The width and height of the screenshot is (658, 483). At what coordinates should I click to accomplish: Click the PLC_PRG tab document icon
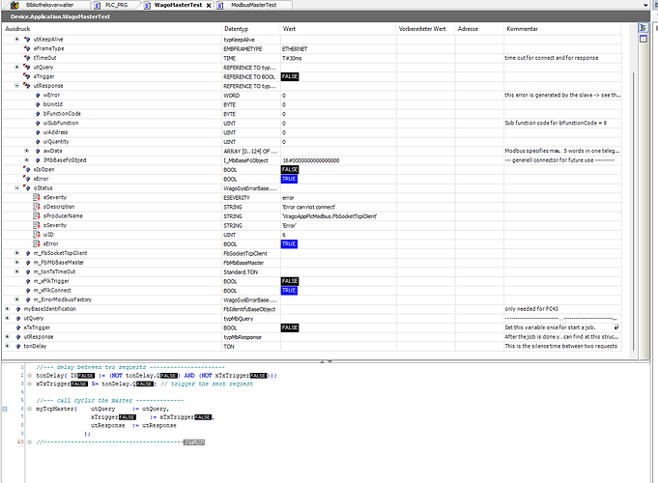(x=98, y=5)
